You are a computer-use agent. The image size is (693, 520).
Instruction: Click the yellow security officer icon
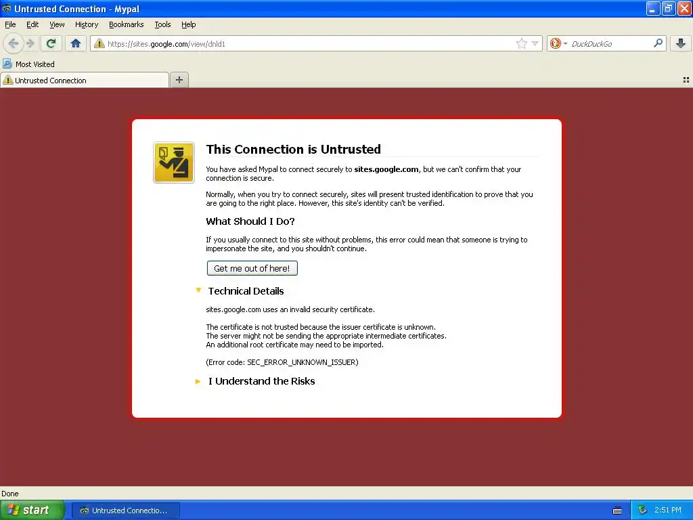coord(174,162)
